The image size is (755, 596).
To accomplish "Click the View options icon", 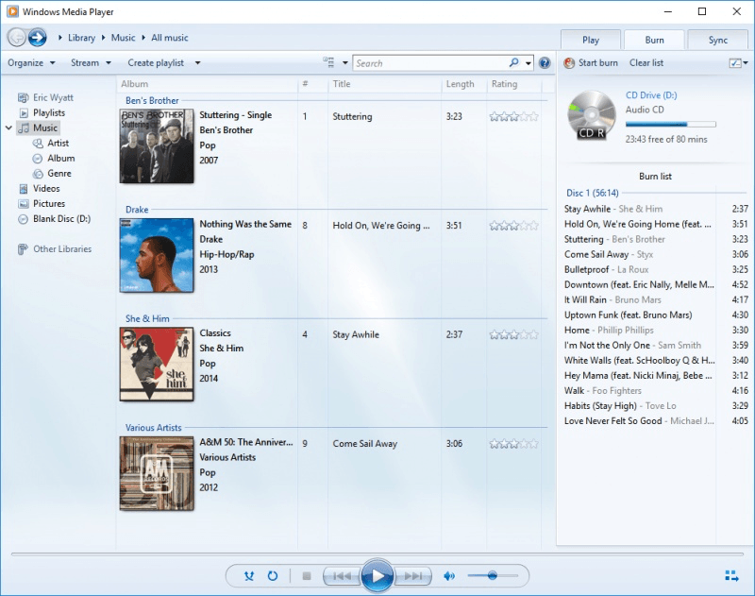I will pyautogui.click(x=328, y=62).
